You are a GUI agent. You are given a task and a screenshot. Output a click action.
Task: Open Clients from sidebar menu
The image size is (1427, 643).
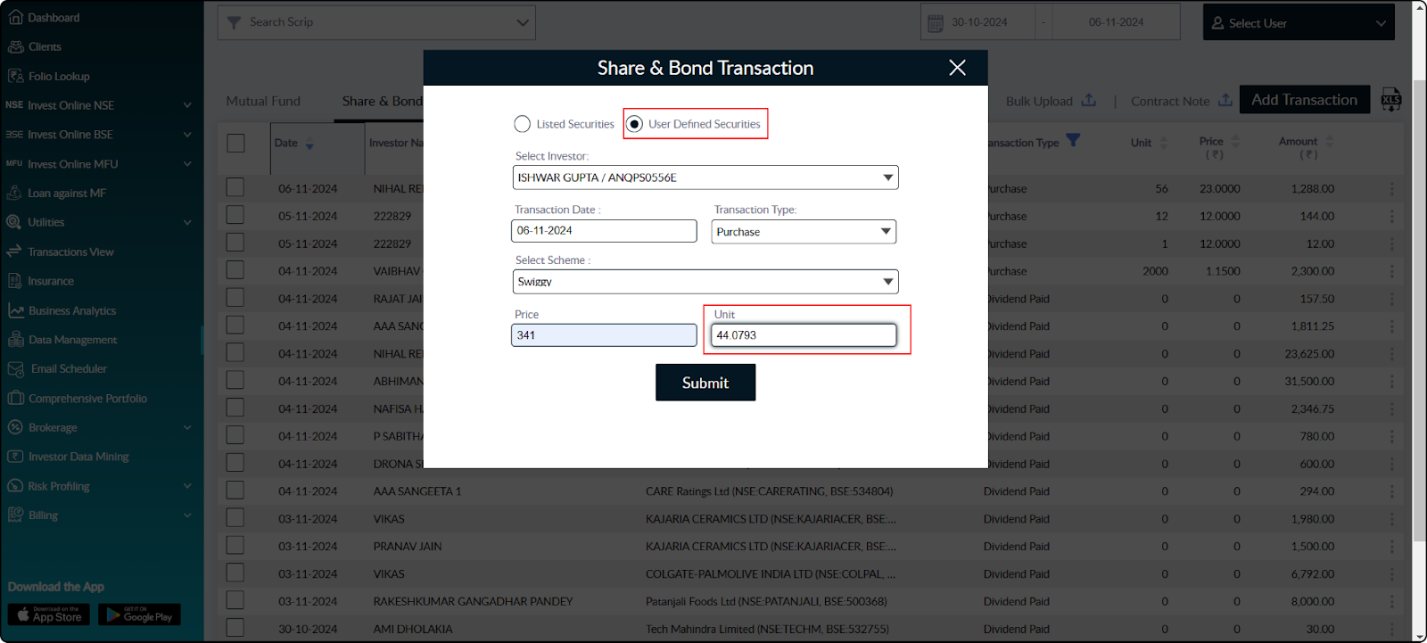[45, 46]
